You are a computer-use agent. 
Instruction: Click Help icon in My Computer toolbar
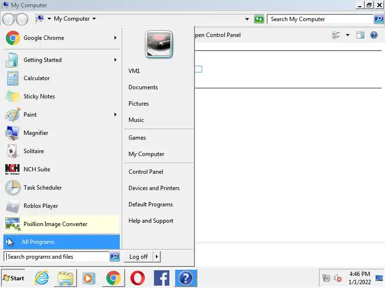point(374,35)
